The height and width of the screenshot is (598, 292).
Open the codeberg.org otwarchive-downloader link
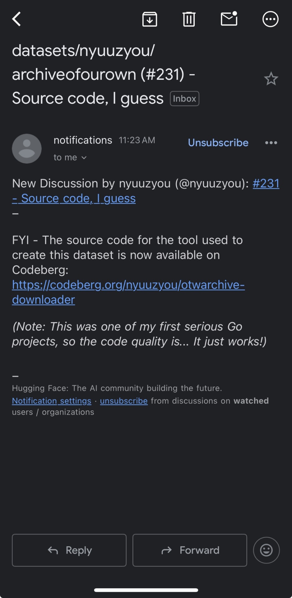click(128, 292)
